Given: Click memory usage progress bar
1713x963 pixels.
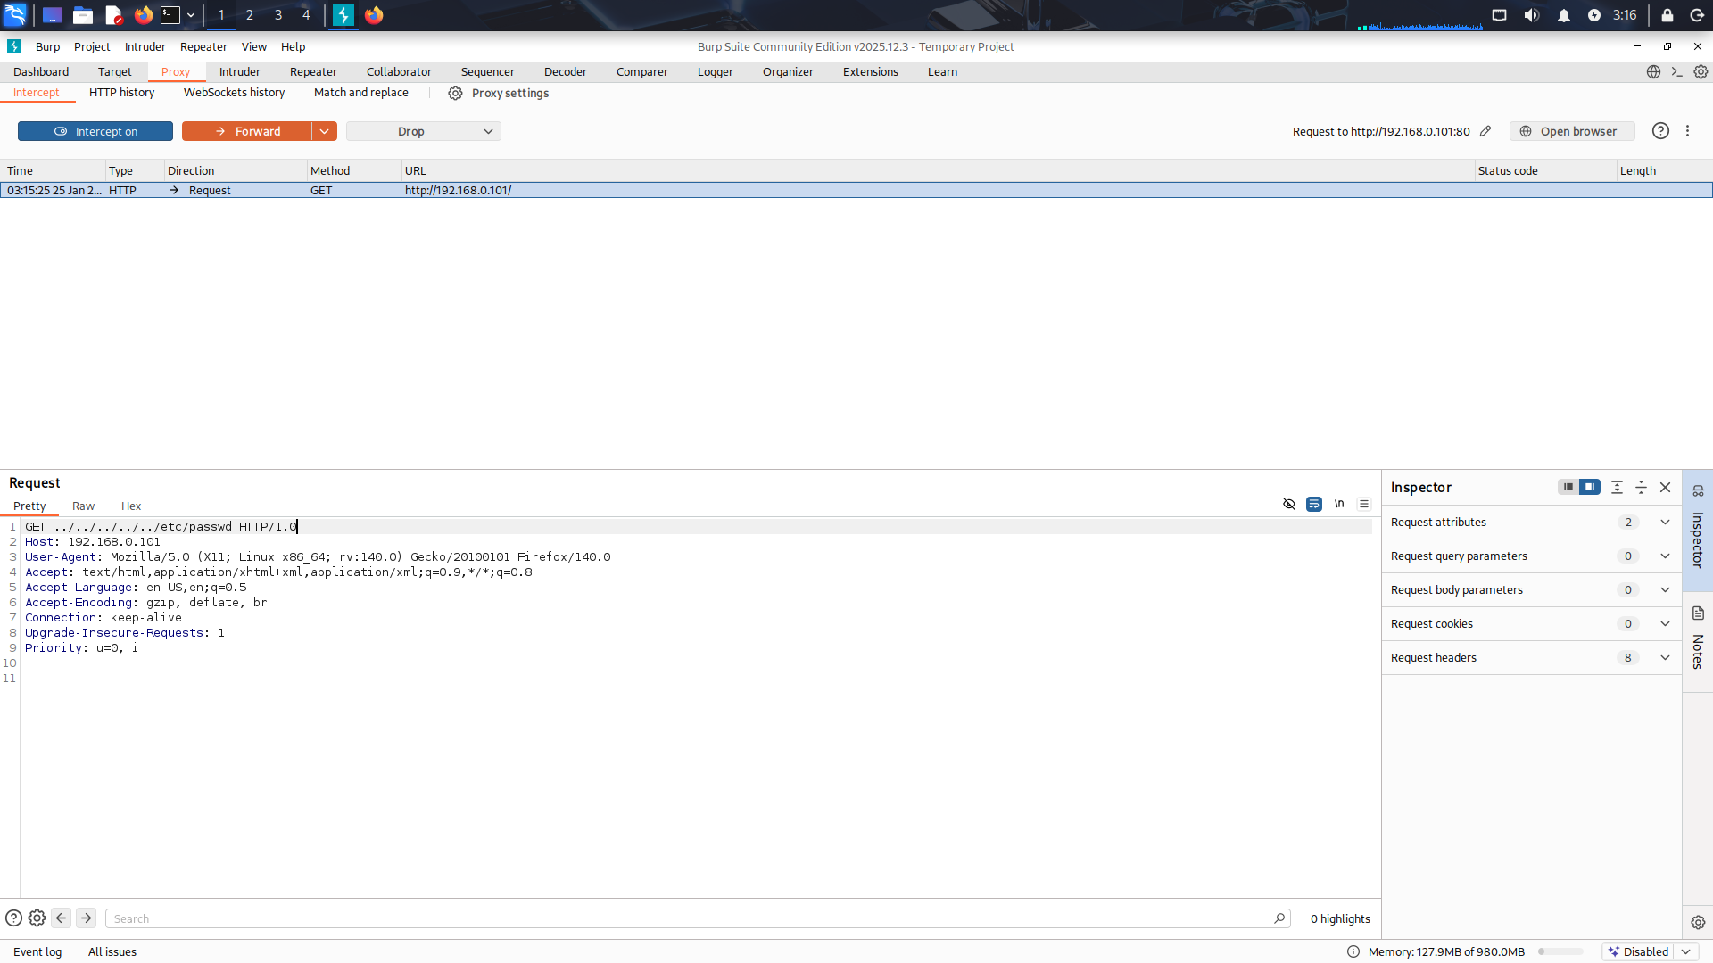Looking at the screenshot, I should (1560, 952).
